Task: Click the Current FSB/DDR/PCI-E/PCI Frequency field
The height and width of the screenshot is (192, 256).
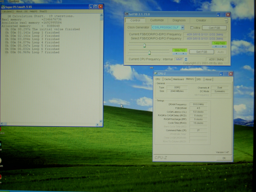Action: coord(205,35)
